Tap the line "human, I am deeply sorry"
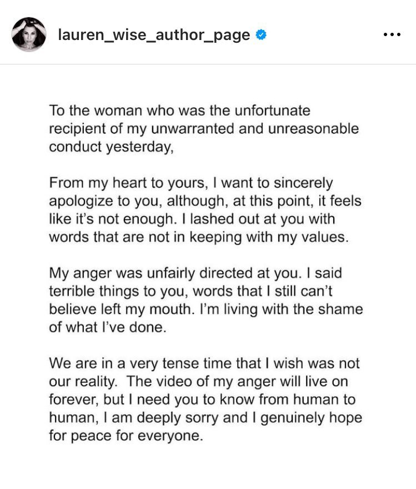Viewport: 416px width, 489px height. coord(206,417)
